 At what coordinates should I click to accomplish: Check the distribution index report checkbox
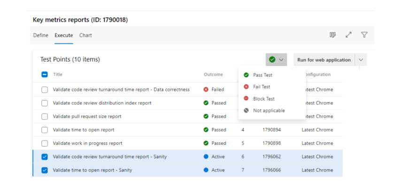click(x=45, y=103)
